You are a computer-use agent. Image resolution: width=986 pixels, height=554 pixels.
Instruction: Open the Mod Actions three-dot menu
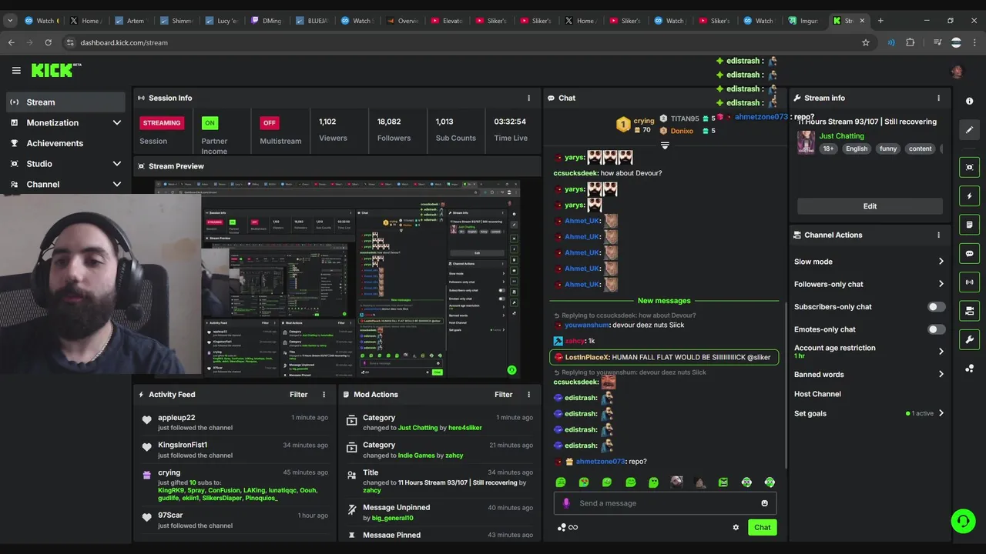(x=528, y=394)
